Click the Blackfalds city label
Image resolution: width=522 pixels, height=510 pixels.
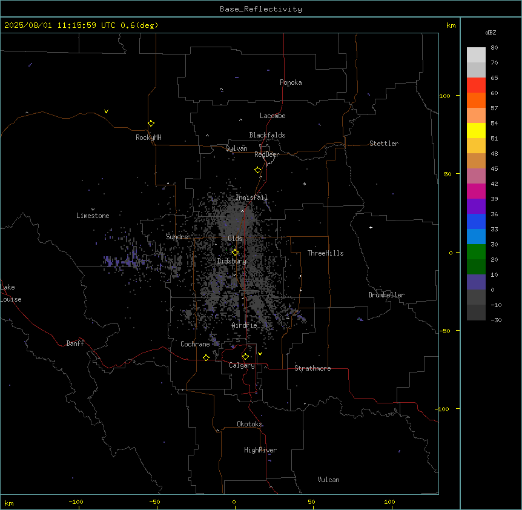(267, 135)
